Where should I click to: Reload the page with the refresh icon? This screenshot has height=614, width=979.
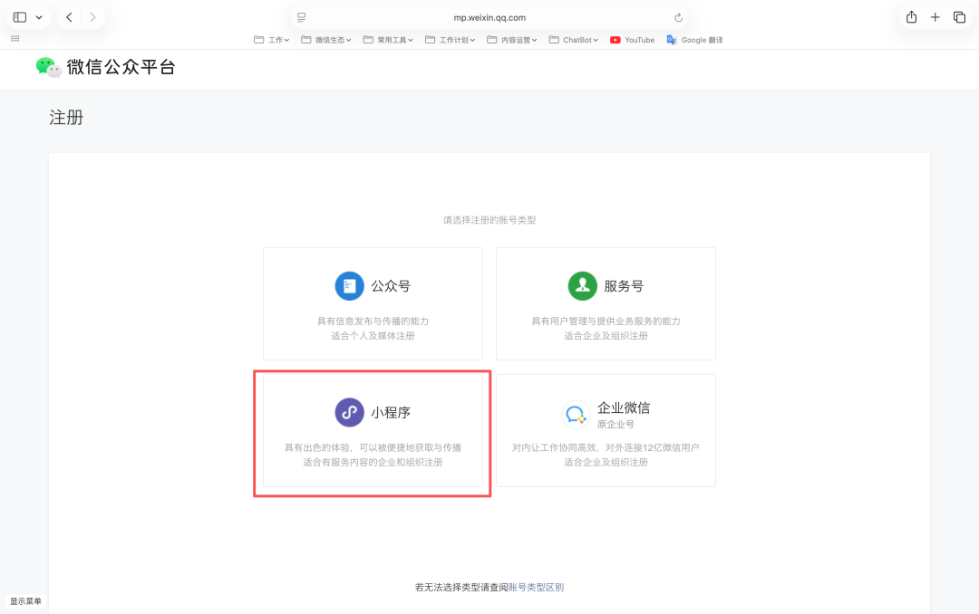point(678,16)
